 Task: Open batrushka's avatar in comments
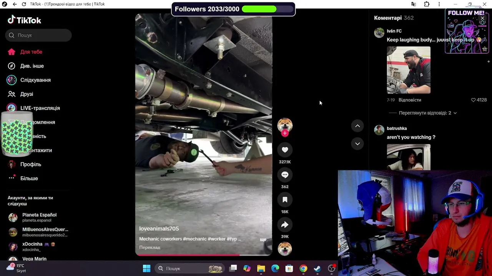coord(379,130)
